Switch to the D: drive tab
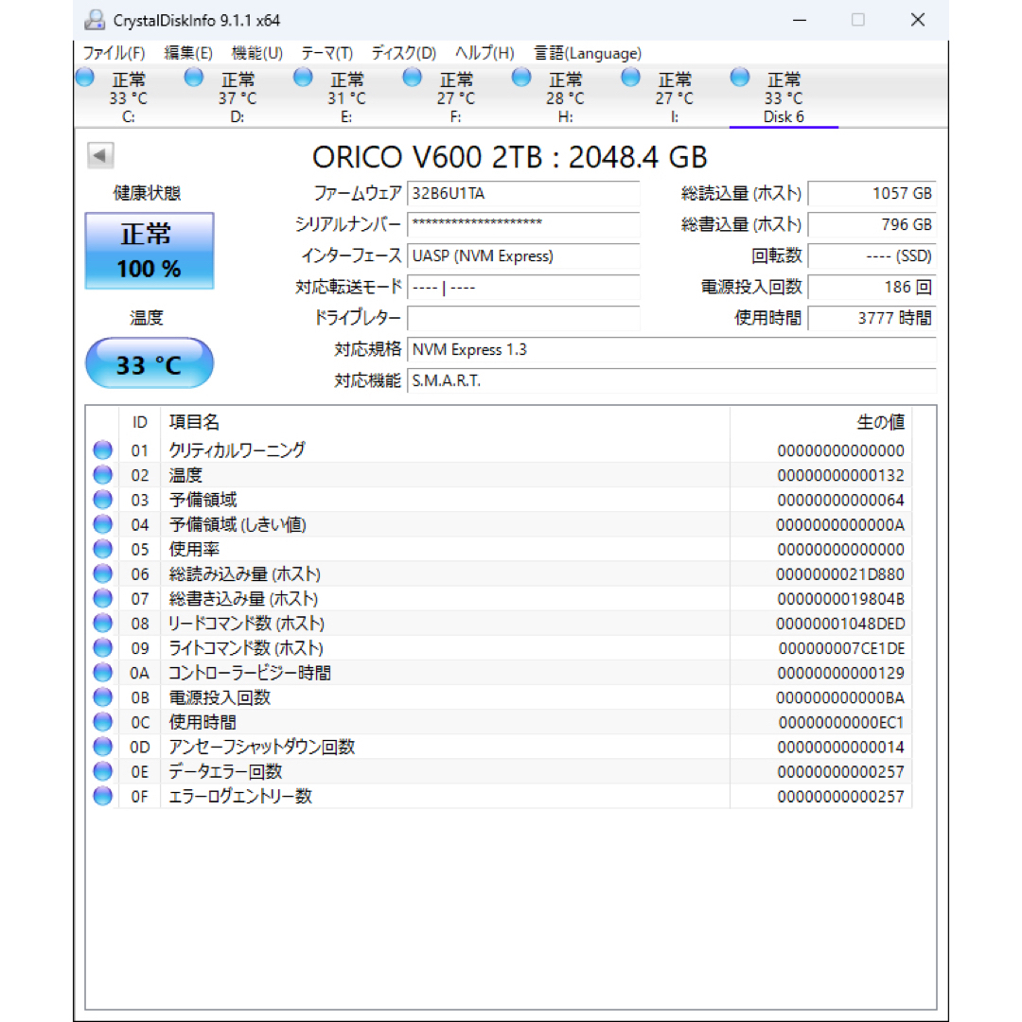1022x1022 pixels. click(x=238, y=97)
